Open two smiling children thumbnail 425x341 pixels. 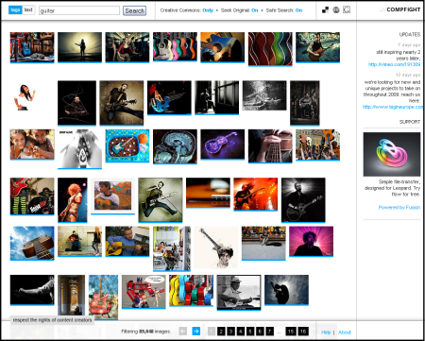click(32, 145)
